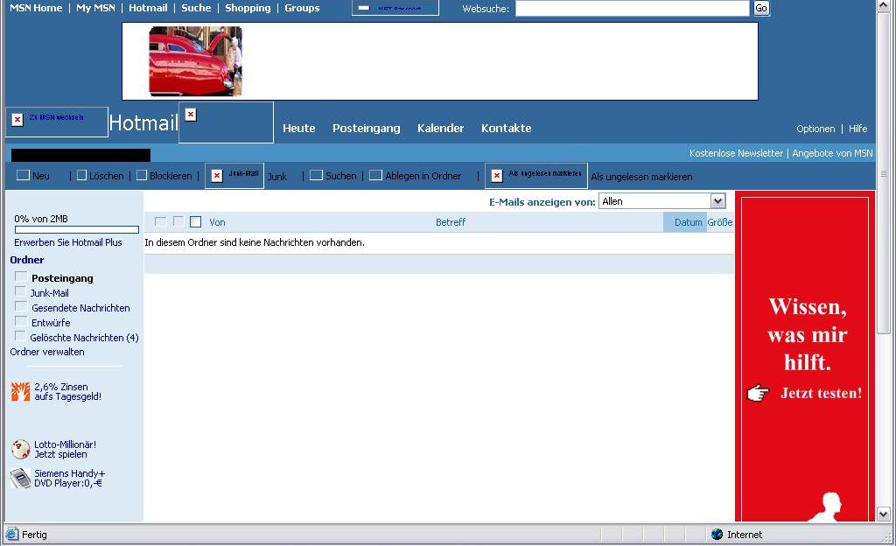Image resolution: width=896 pixels, height=546 pixels.
Task: Click the red car banner image
Action: 195,61
